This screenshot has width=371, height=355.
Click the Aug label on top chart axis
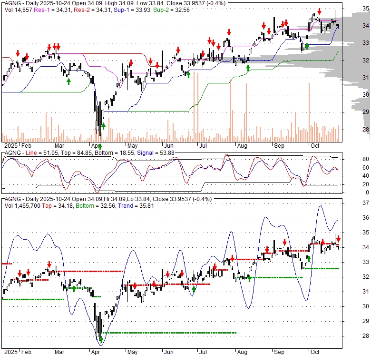click(x=242, y=146)
